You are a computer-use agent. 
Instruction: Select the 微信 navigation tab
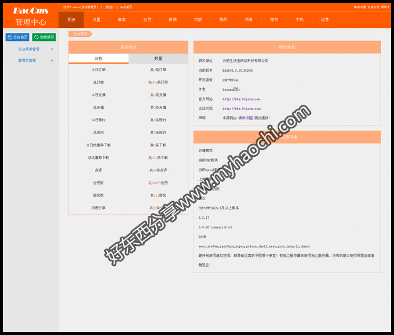(x=274, y=20)
